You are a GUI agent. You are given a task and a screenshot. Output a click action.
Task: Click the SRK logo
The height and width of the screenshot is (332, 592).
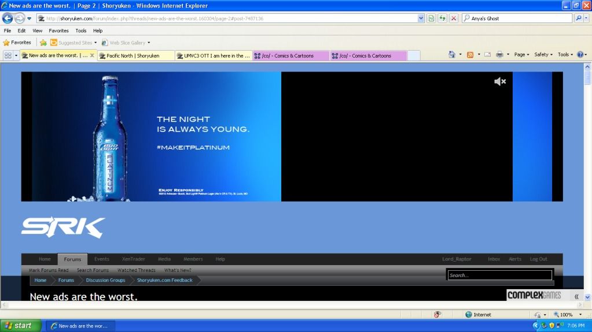pyautogui.click(x=63, y=227)
